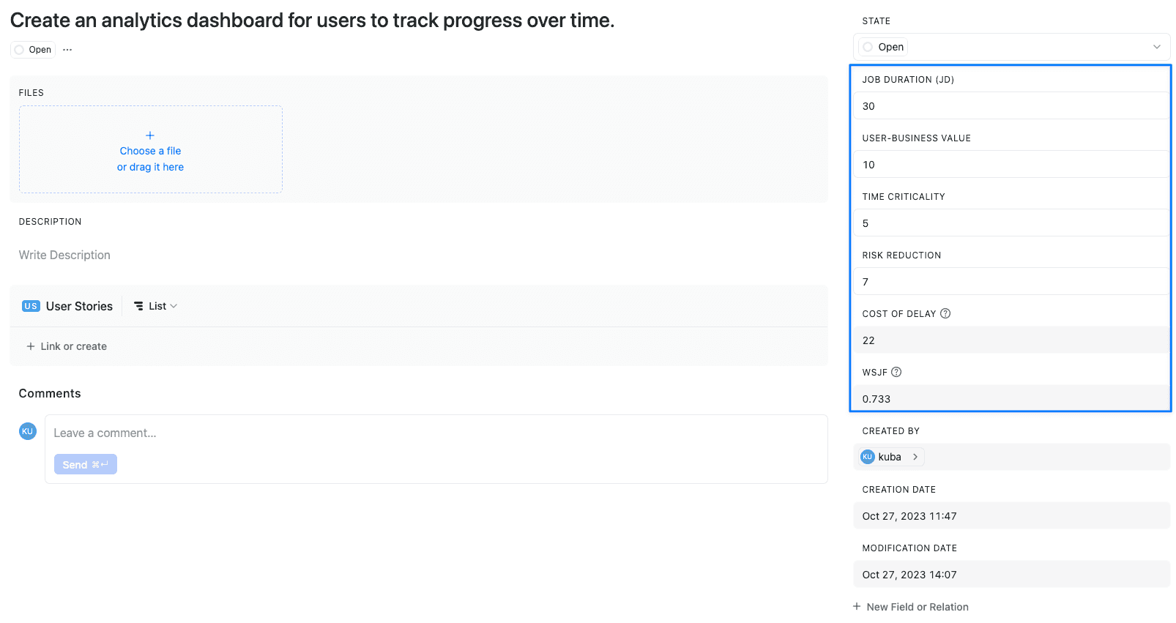Expand the List view dropdown

point(156,306)
